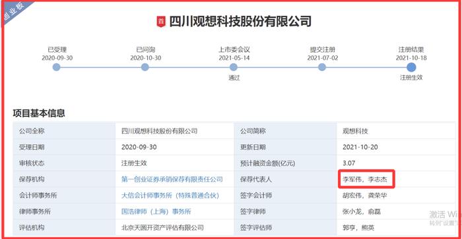Click the 公司简称 label cell
This screenshot has width=462, height=239.
[x=285, y=131]
